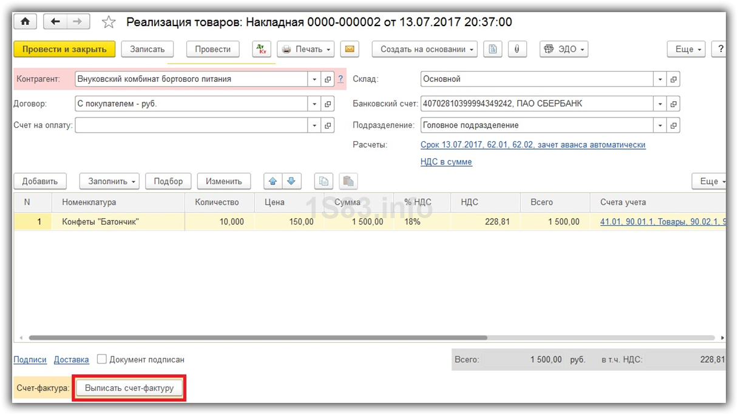The width and height of the screenshot is (738, 415).
Task: Open the ЭДО menu
Action: coord(564,49)
